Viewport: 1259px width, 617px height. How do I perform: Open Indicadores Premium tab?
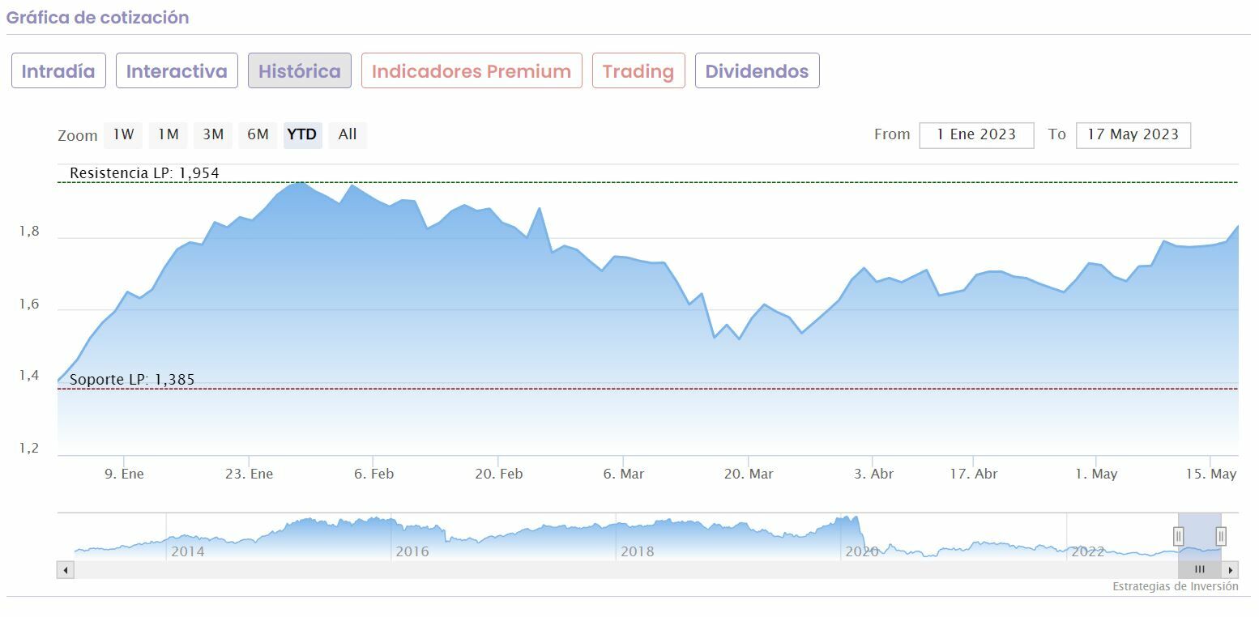click(x=472, y=71)
